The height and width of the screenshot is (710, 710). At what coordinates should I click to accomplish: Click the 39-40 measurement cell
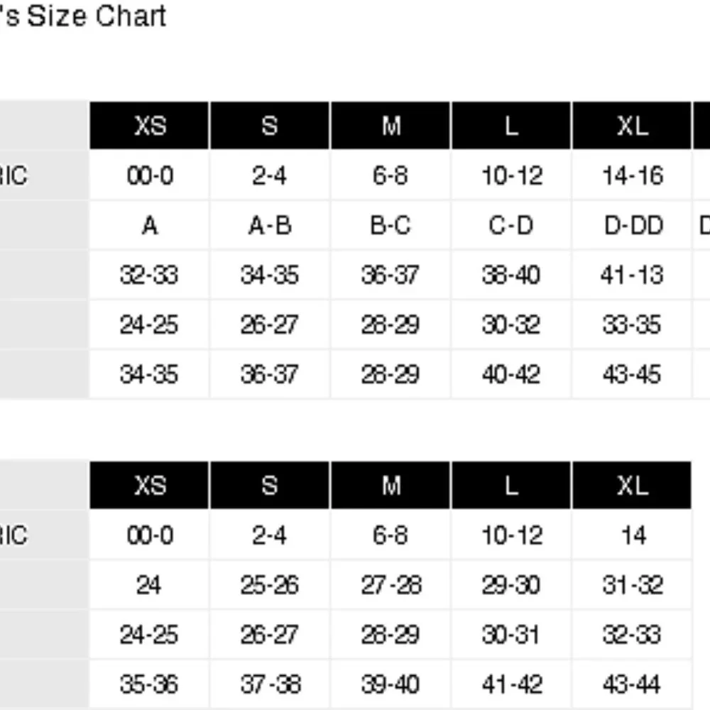[390, 684]
